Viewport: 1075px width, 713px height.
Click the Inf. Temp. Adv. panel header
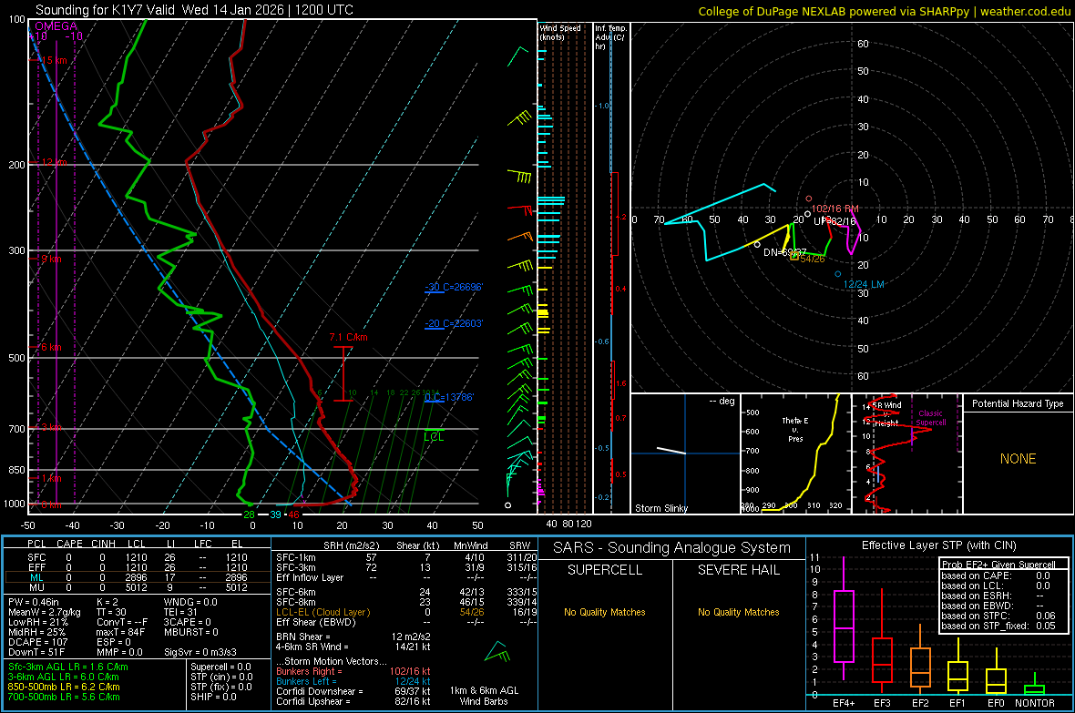tap(610, 37)
